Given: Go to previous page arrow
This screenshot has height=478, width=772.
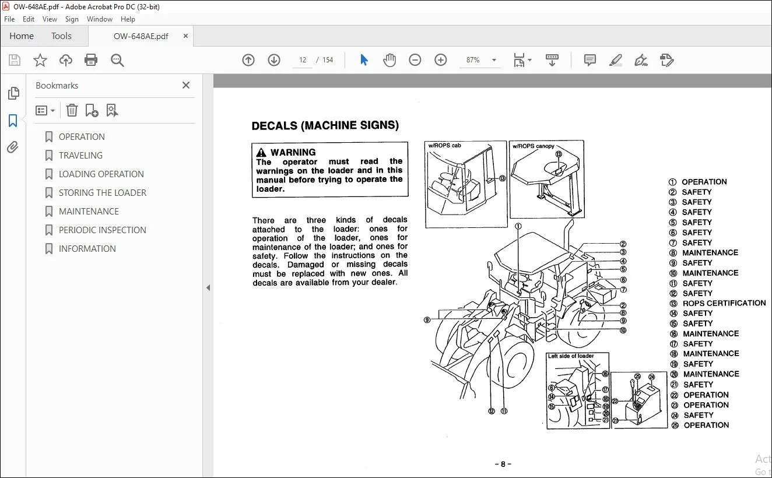Looking at the screenshot, I should pyautogui.click(x=248, y=60).
